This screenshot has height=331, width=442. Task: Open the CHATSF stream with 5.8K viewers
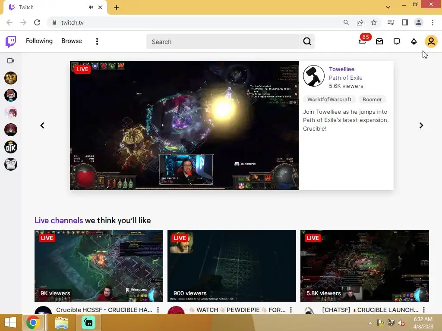coord(365,265)
